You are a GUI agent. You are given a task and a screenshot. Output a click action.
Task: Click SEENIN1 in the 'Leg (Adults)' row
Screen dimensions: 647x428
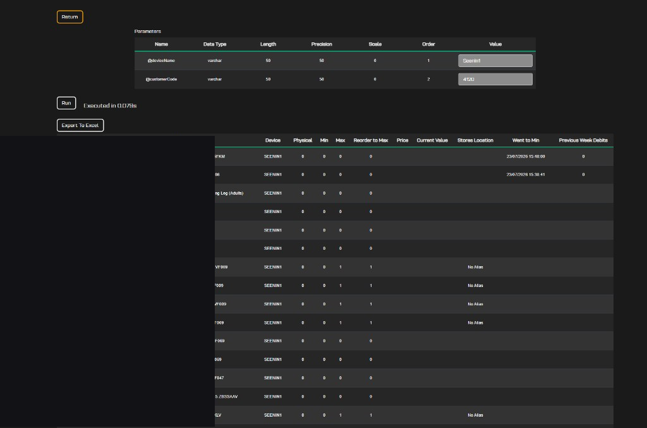pos(273,193)
